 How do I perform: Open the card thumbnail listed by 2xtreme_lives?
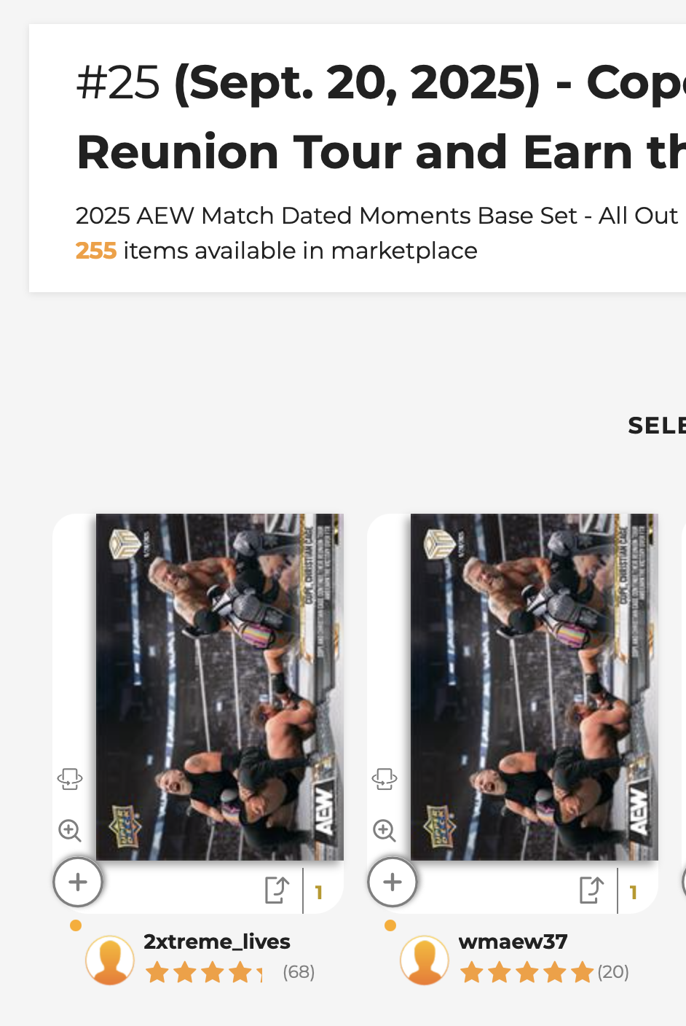point(219,686)
